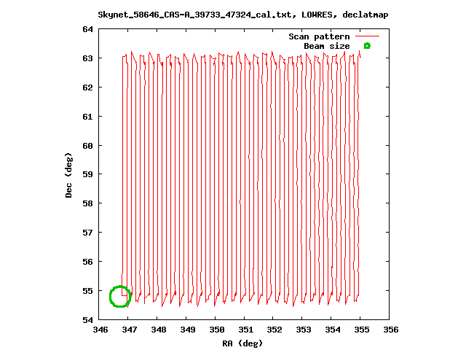Click the 'Dec (deg)' axis label
The width and height of the screenshot is (466, 350).
68,175
